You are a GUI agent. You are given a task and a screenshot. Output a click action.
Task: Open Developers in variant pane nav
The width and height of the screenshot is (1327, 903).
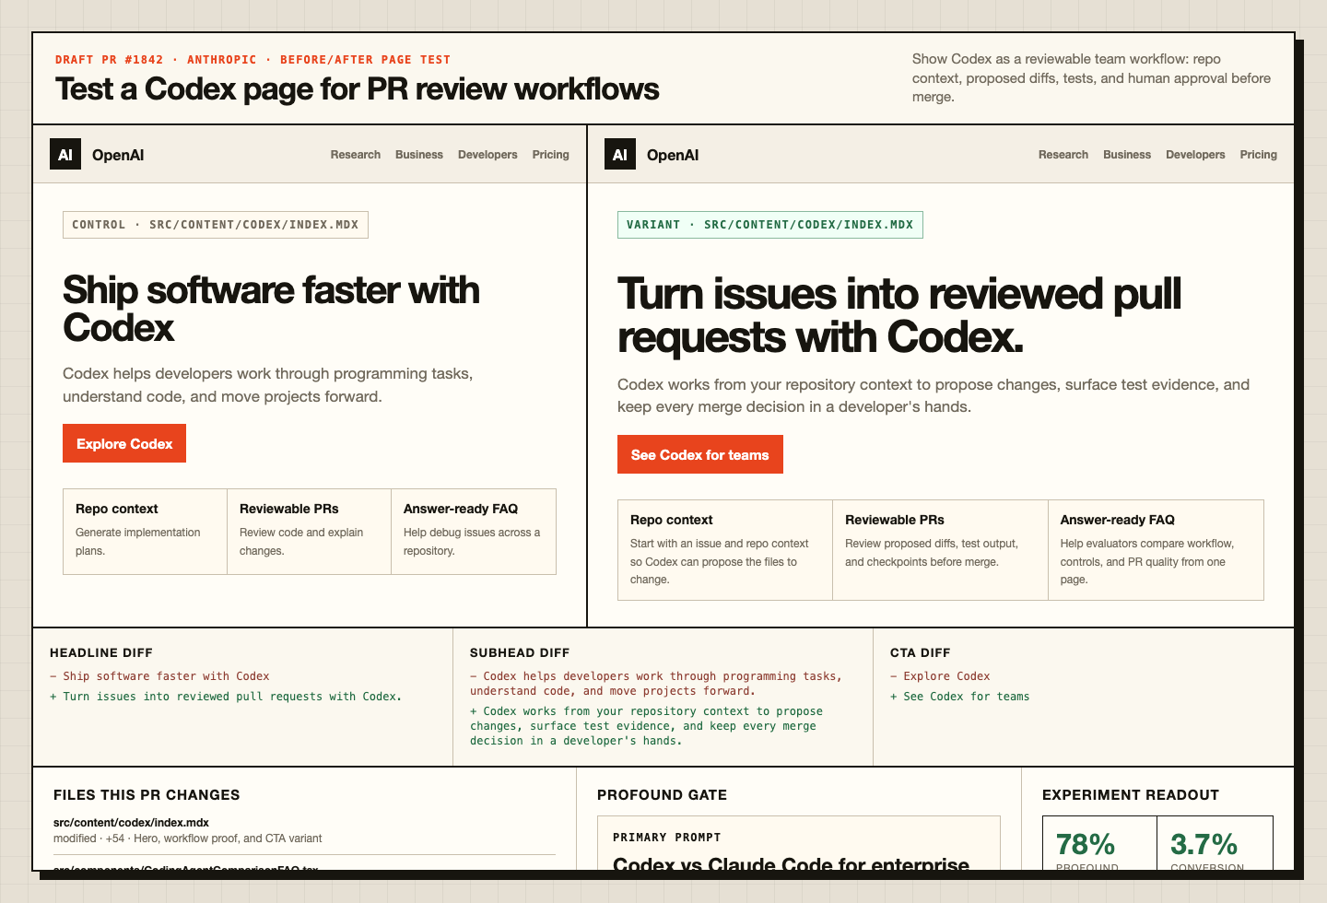1195,155
